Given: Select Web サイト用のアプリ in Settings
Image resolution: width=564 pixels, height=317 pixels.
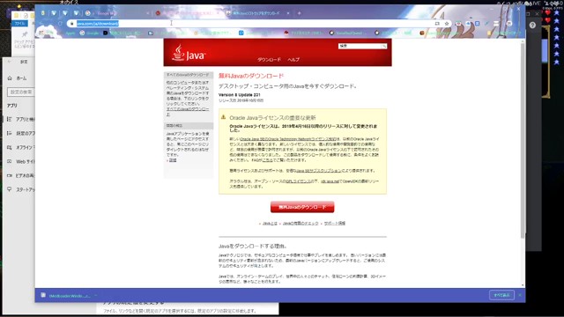Looking at the screenshot, I should tap(20, 161).
